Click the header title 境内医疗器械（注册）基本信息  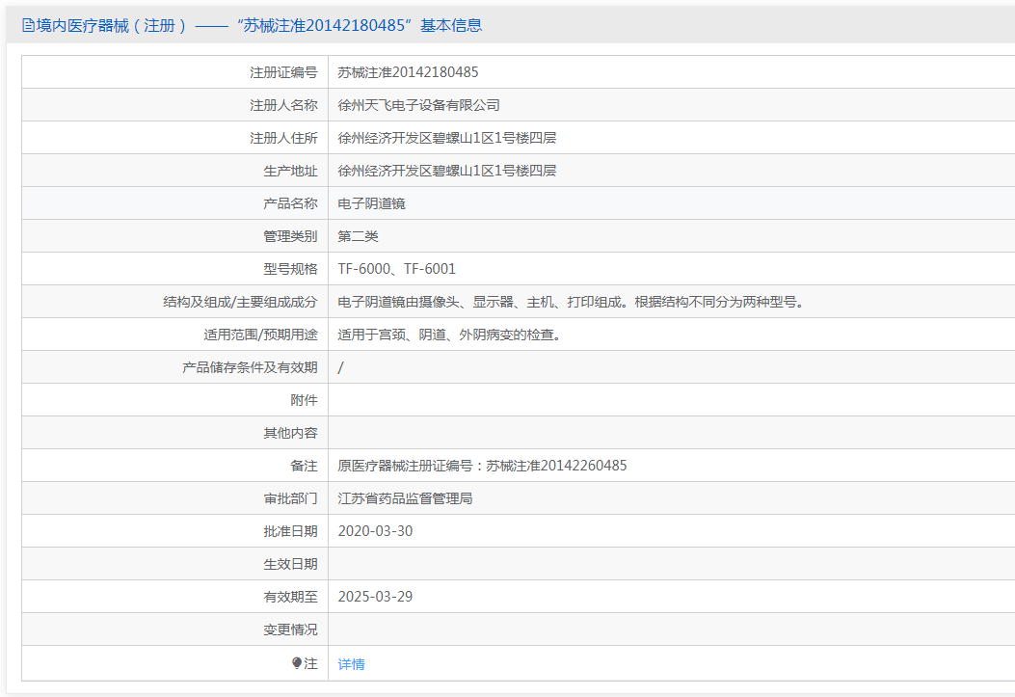click(x=259, y=25)
